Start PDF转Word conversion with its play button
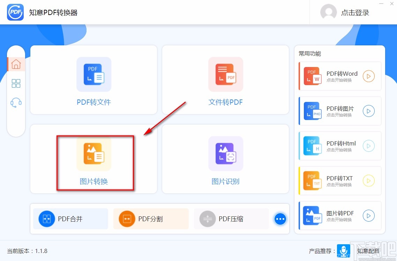 coord(369,76)
